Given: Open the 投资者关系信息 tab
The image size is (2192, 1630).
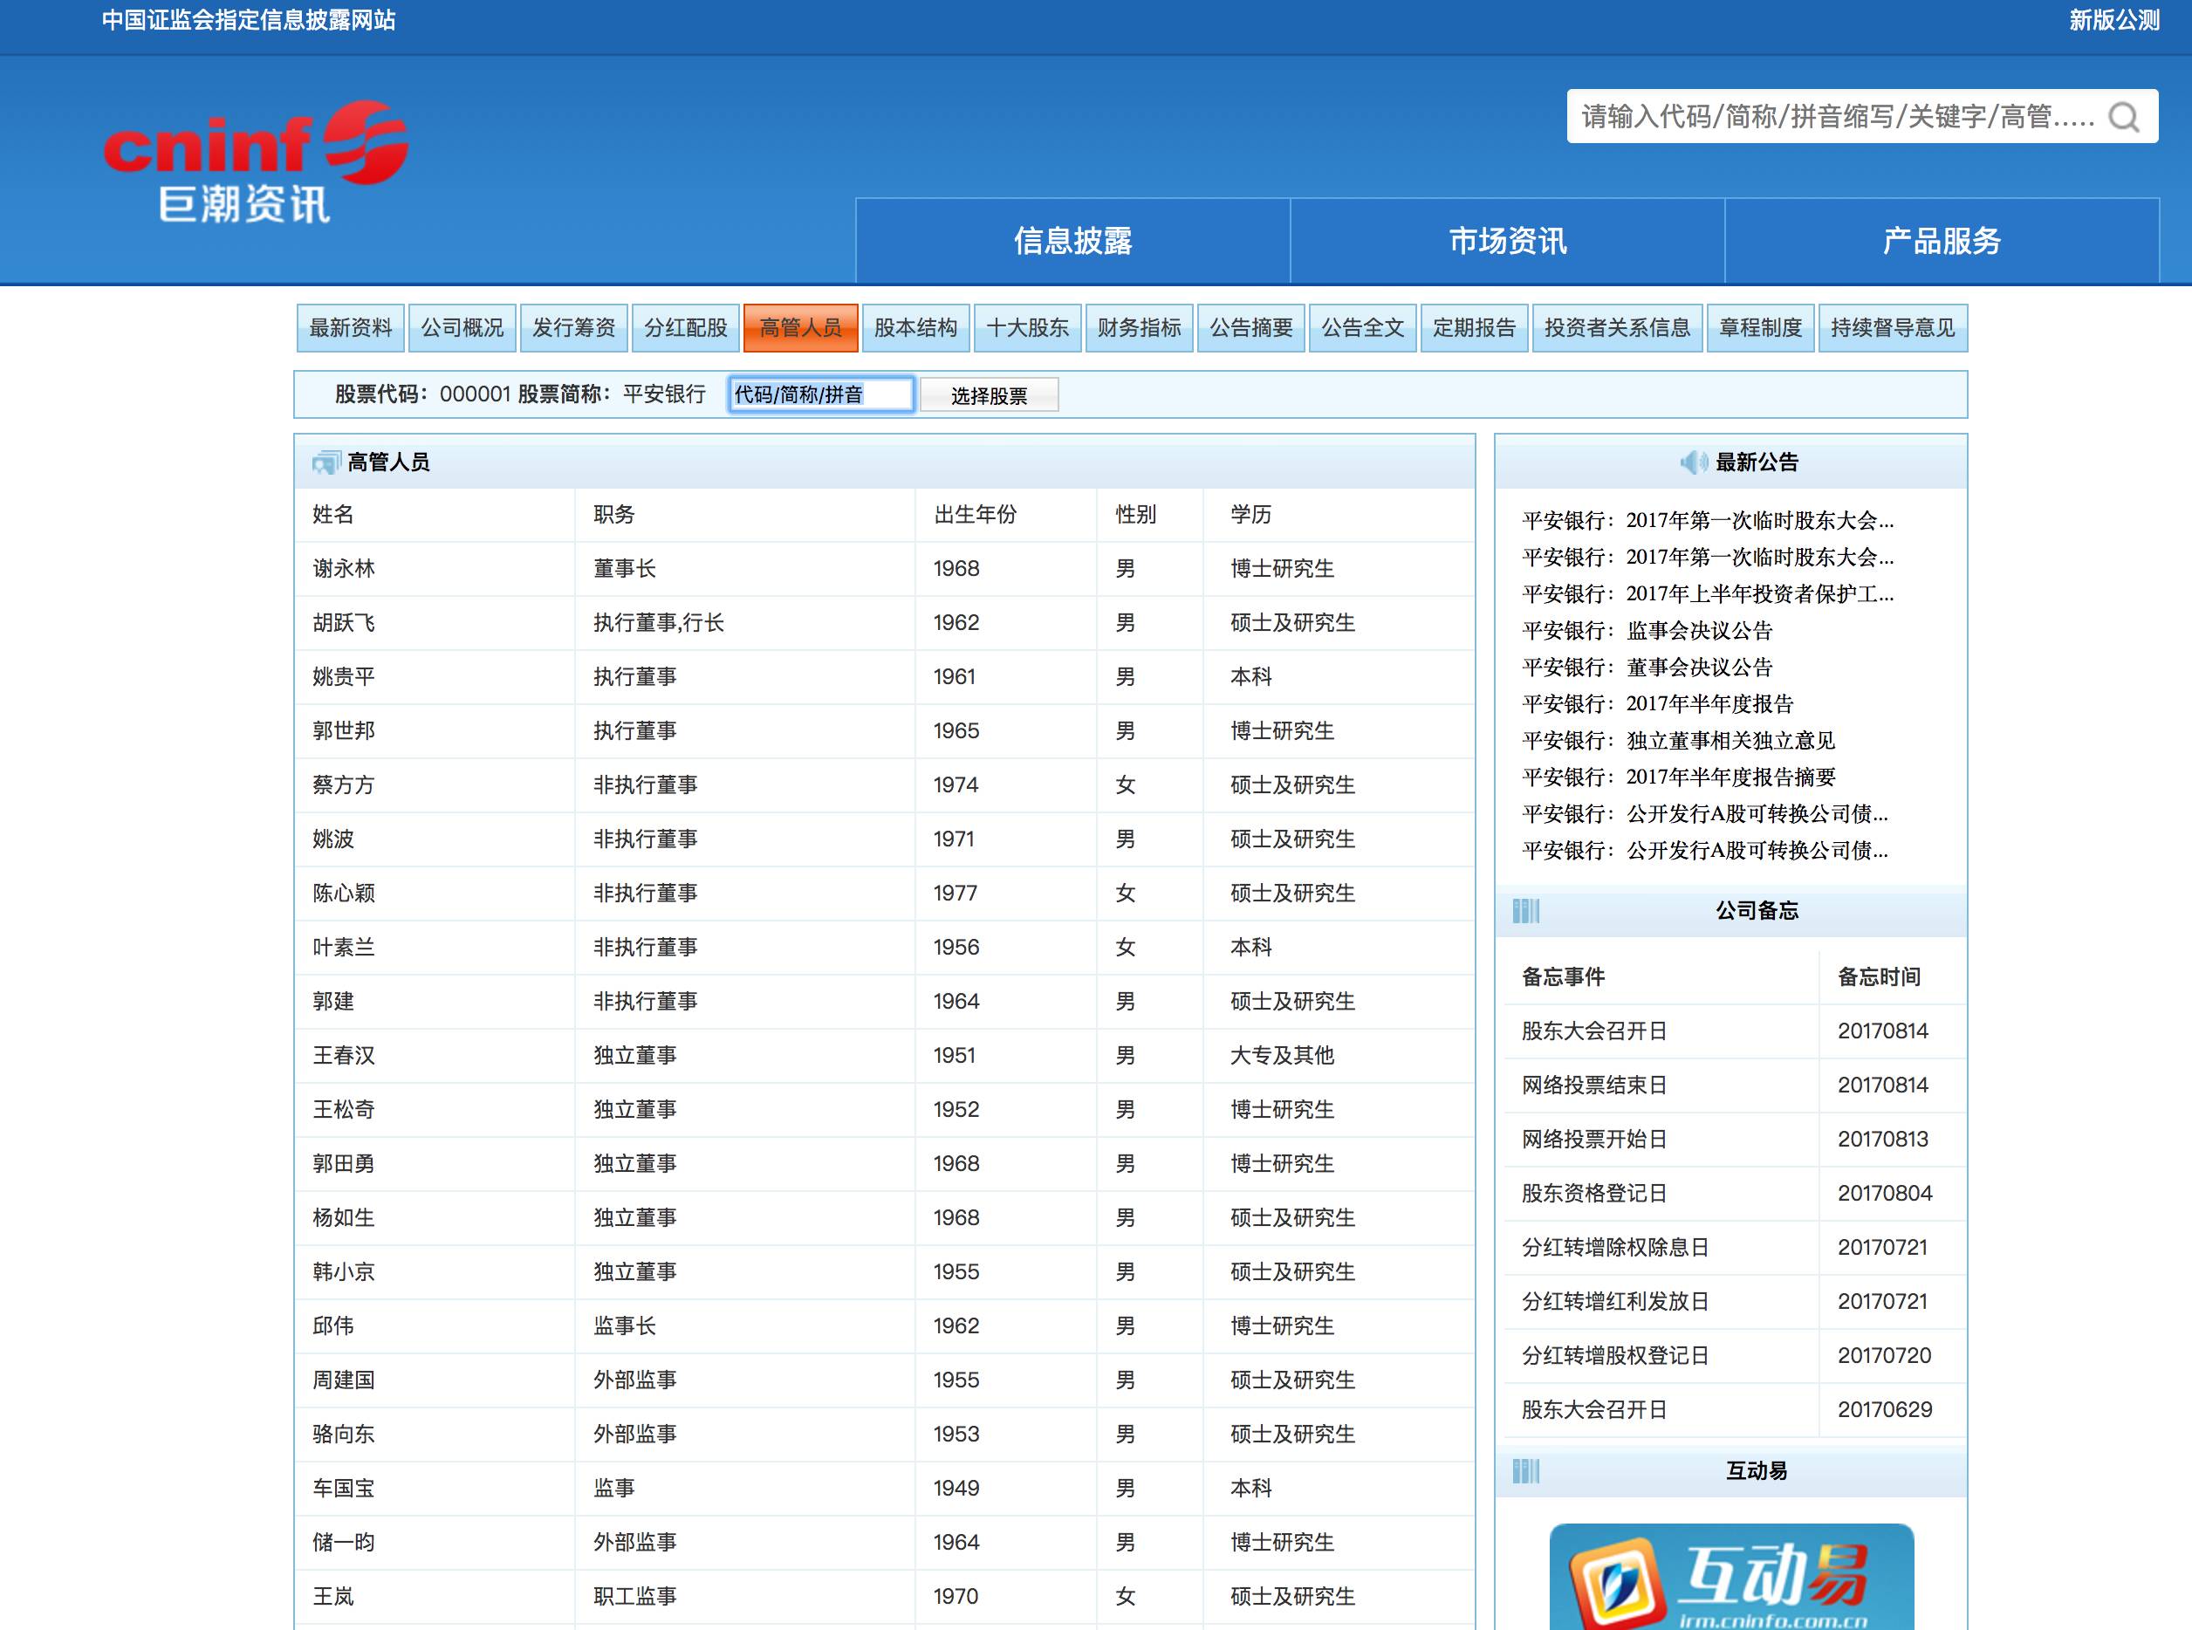Looking at the screenshot, I should tap(1617, 327).
